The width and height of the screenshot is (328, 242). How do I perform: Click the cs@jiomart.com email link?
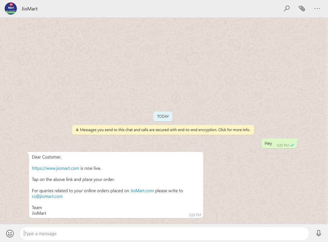pyautogui.click(x=47, y=196)
